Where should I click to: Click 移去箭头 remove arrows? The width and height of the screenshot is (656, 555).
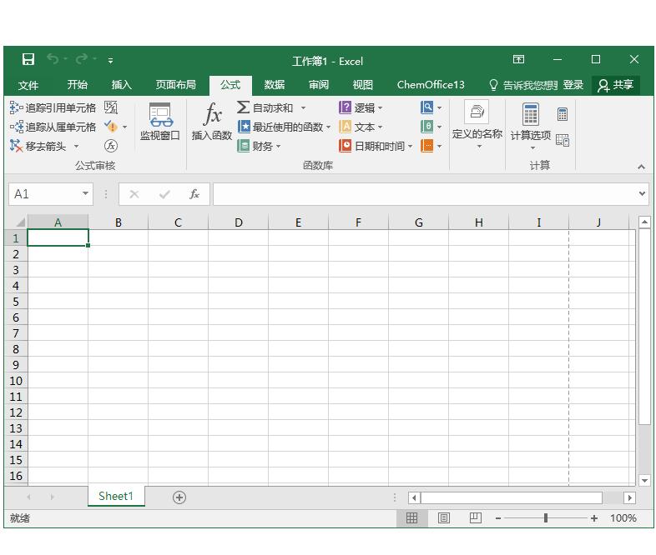[38, 146]
